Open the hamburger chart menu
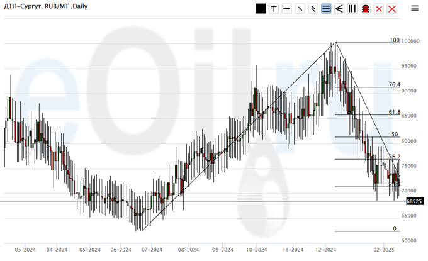 click(x=415, y=8)
